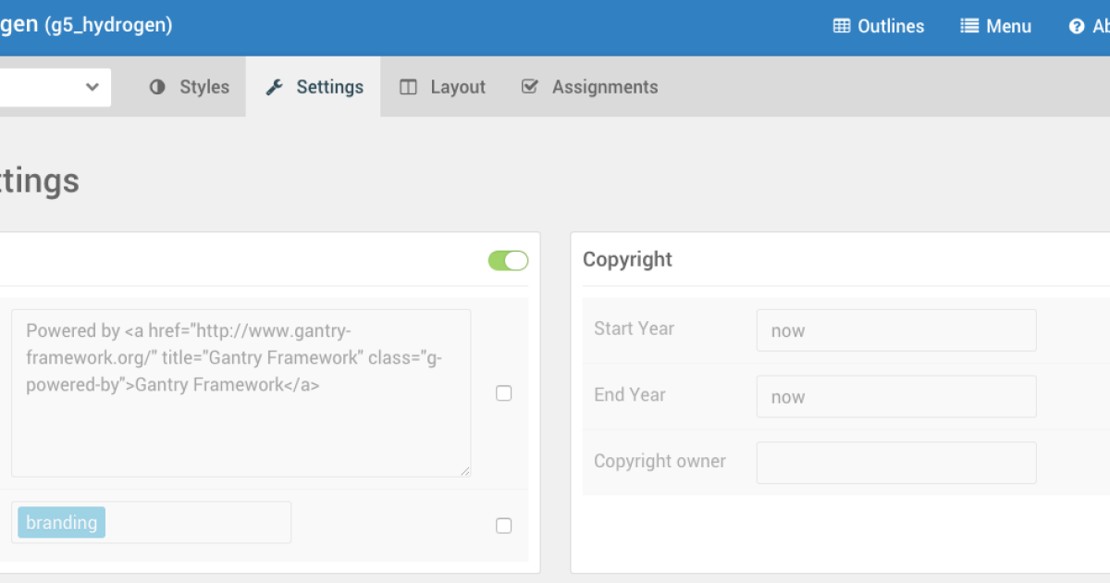This screenshot has height=583, width=1110.
Task: Check the override box beside branding tag
Action: [x=504, y=526]
